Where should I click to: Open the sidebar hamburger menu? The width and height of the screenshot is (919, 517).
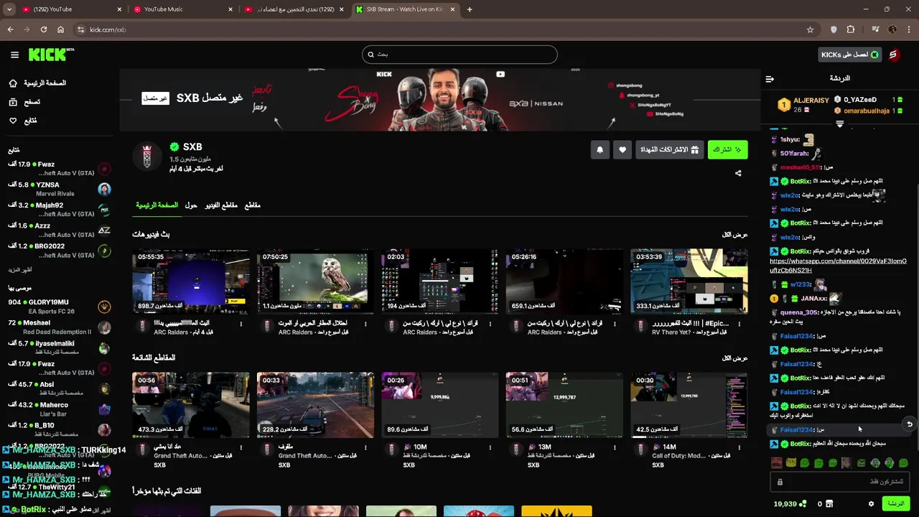pyautogui.click(x=14, y=55)
